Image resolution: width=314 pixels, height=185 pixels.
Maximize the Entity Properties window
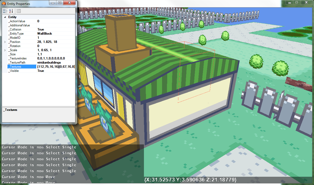(x=60, y=3)
